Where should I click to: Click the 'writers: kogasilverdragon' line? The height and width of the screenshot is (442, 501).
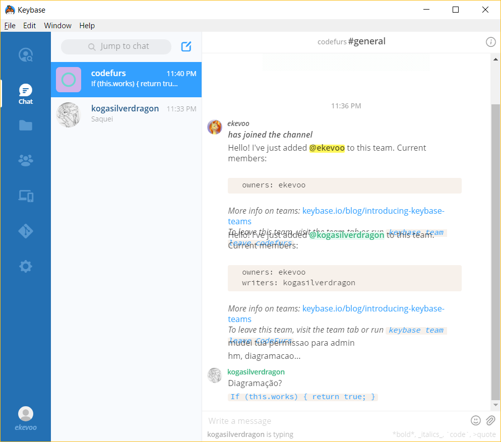point(298,283)
